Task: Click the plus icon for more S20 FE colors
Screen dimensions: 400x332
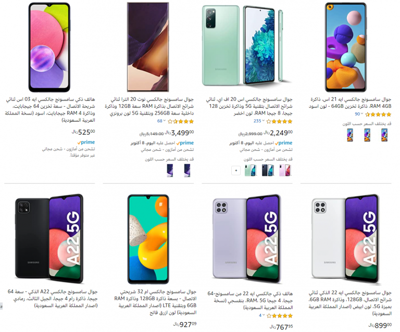Action: click(236, 171)
